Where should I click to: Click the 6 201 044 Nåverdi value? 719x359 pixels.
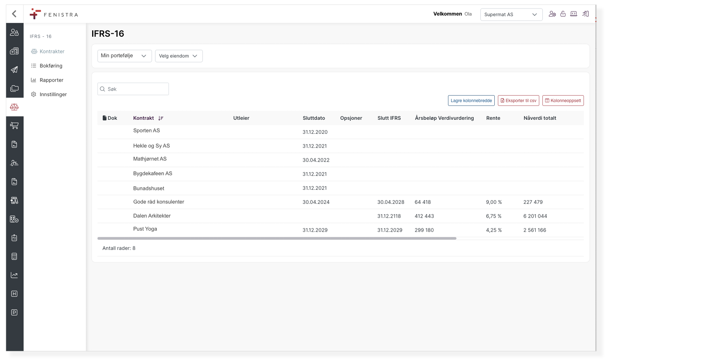[x=535, y=216]
